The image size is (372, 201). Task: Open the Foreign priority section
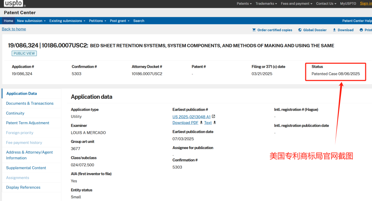(20, 133)
